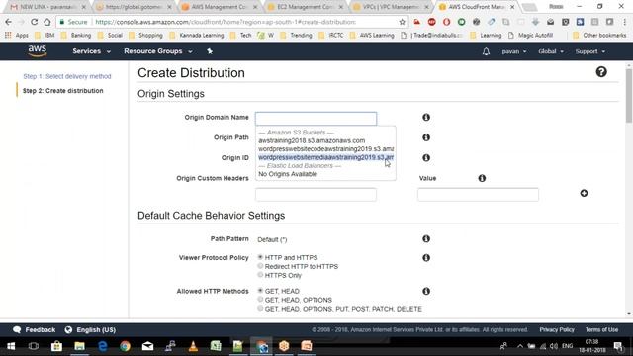Launch Microsoft Edge from taskbar
Screen dimensions: 633x356
point(103,346)
